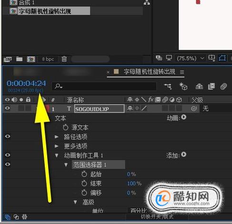Image resolution: width=232 pixels, height=224 pixels.
Task: Delete selected item with trash icon
Action: (x=64, y=59)
